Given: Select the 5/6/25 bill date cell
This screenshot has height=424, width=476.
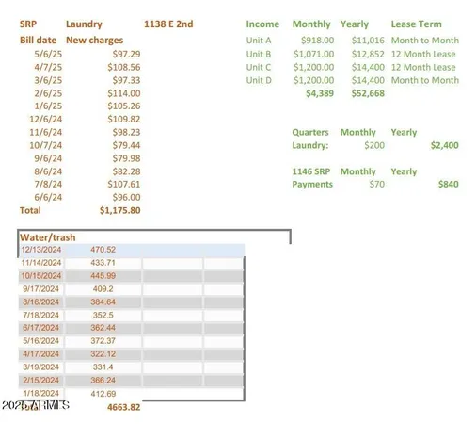Looking at the screenshot, I should pos(48,54).
